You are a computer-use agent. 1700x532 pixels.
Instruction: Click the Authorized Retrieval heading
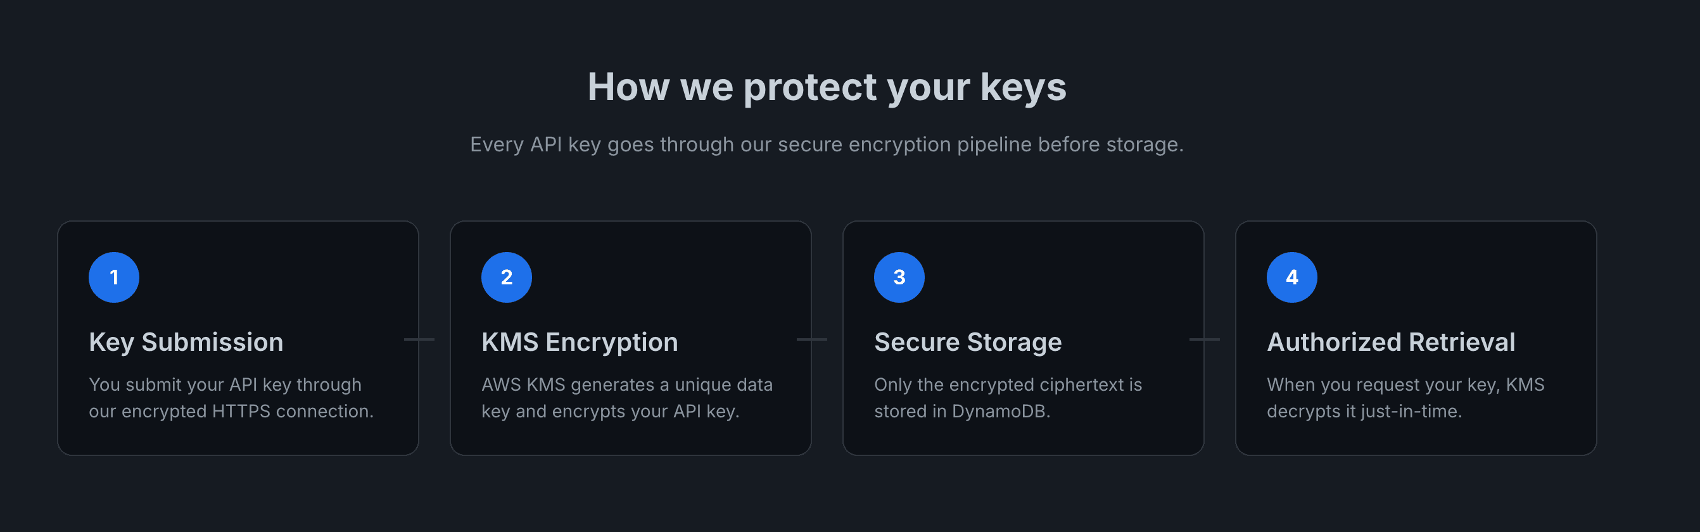[x=1390, y=342]
